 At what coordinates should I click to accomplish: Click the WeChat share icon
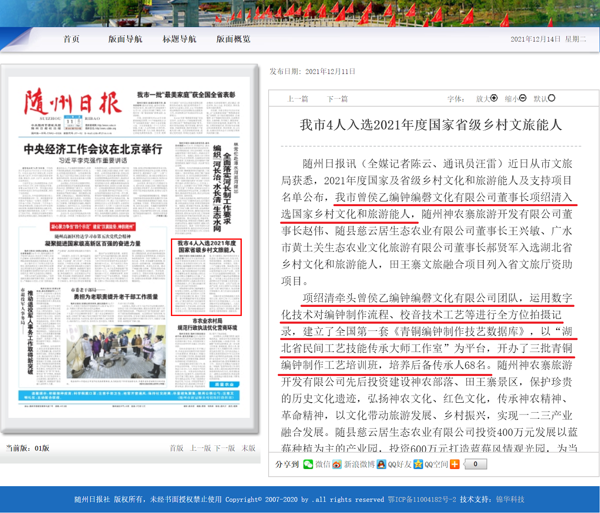click(x=308, y=464)
